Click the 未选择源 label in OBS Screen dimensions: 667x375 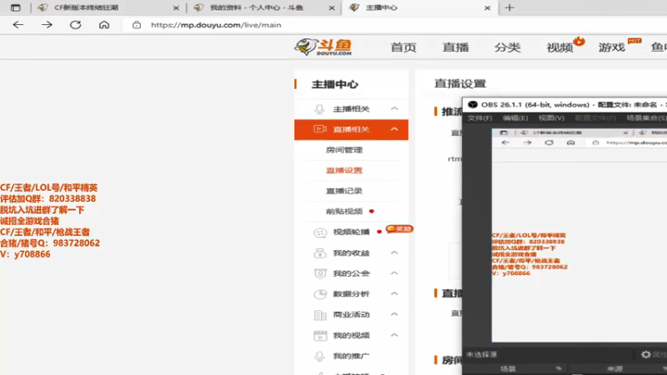(x=482, y=355)
